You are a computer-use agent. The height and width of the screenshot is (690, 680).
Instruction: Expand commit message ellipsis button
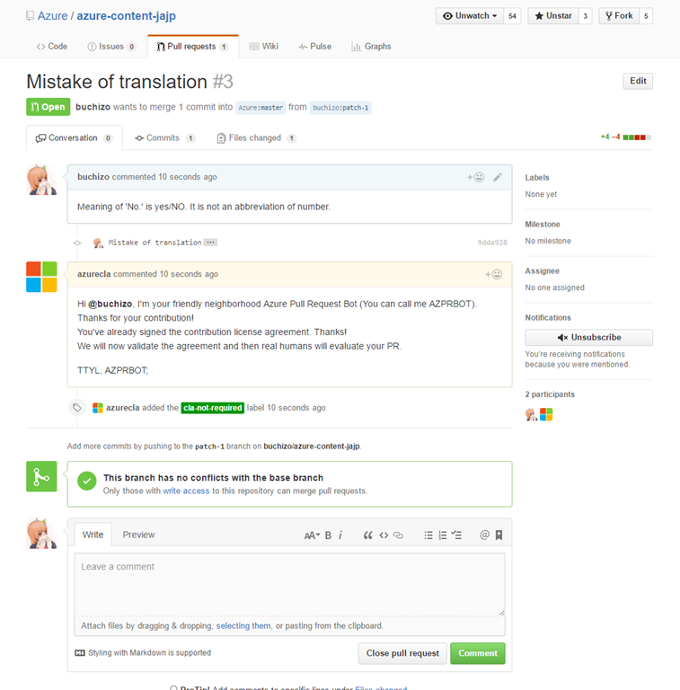210,243
